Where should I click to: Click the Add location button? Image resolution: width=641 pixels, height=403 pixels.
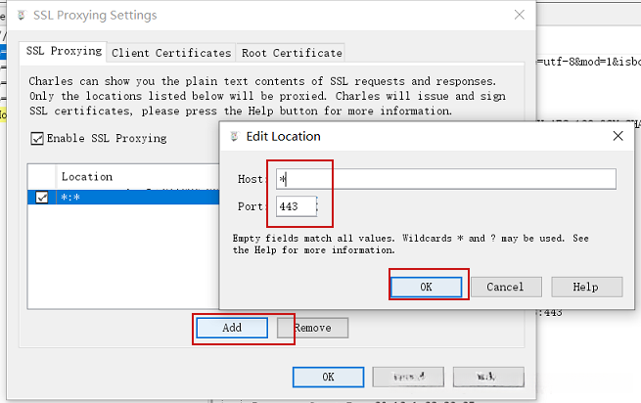[232, 328]
